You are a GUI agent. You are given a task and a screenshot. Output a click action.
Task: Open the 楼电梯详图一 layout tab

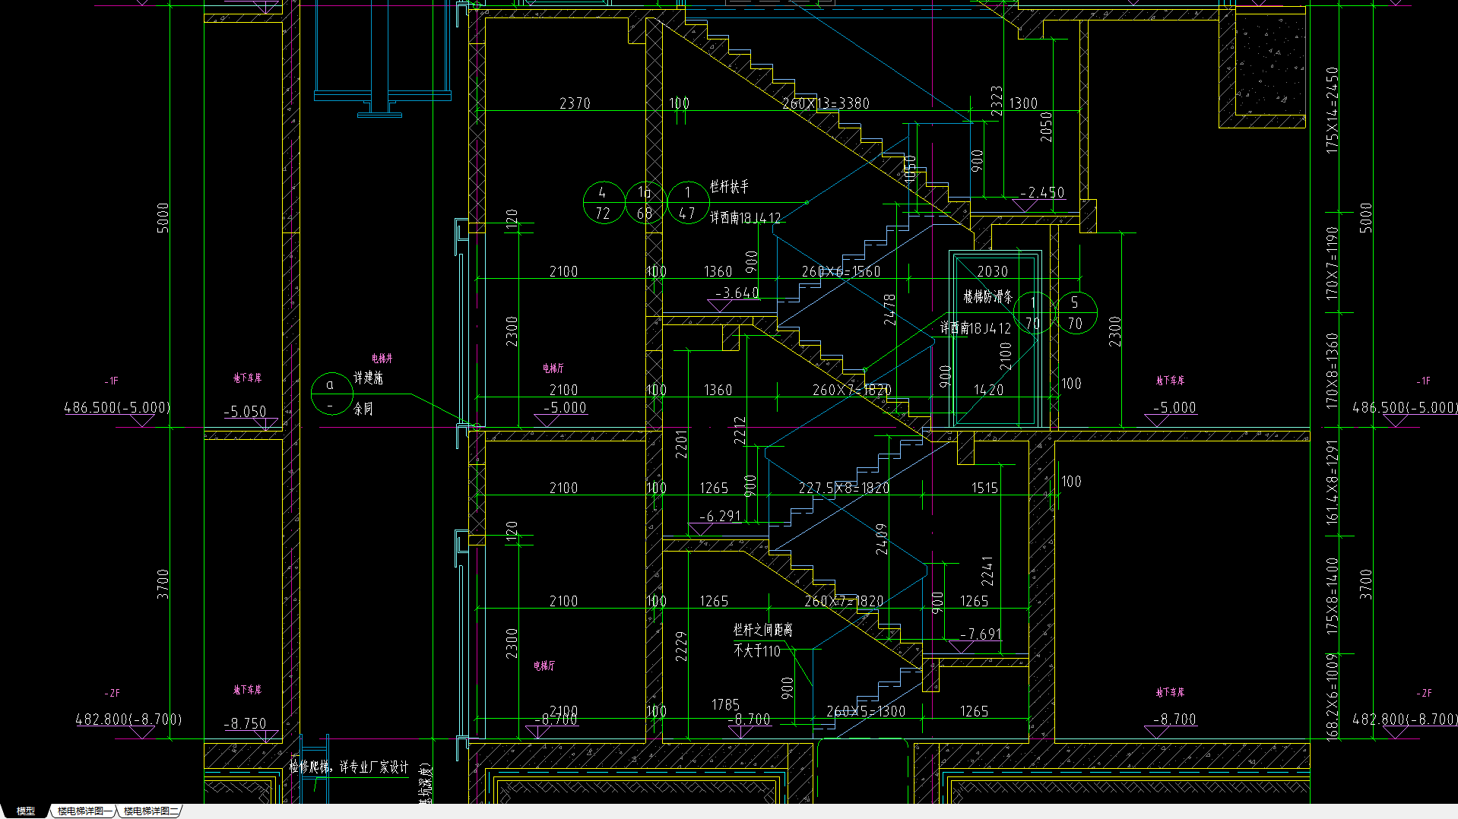point(84,811)
